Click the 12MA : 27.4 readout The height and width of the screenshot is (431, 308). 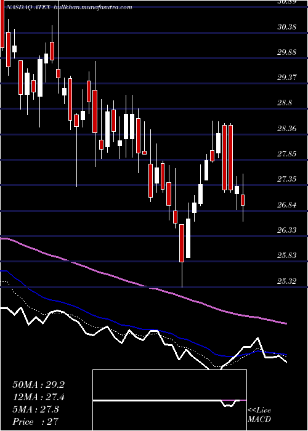pyautogui.click(x=38, y=397)
